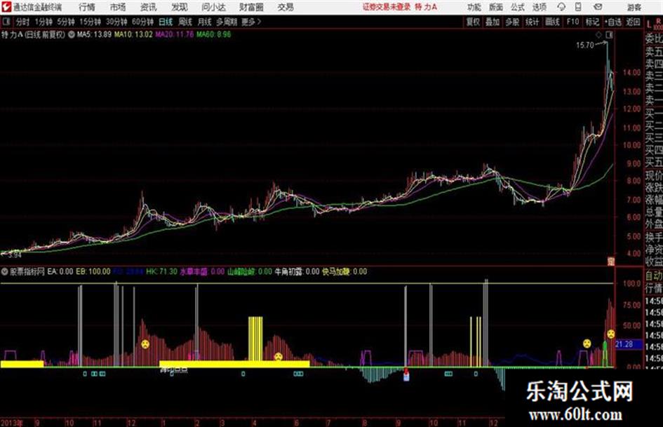Switch to the 30分钟 period tab
The height and width of the screenshot is (427, 663).
coord(116,22)
